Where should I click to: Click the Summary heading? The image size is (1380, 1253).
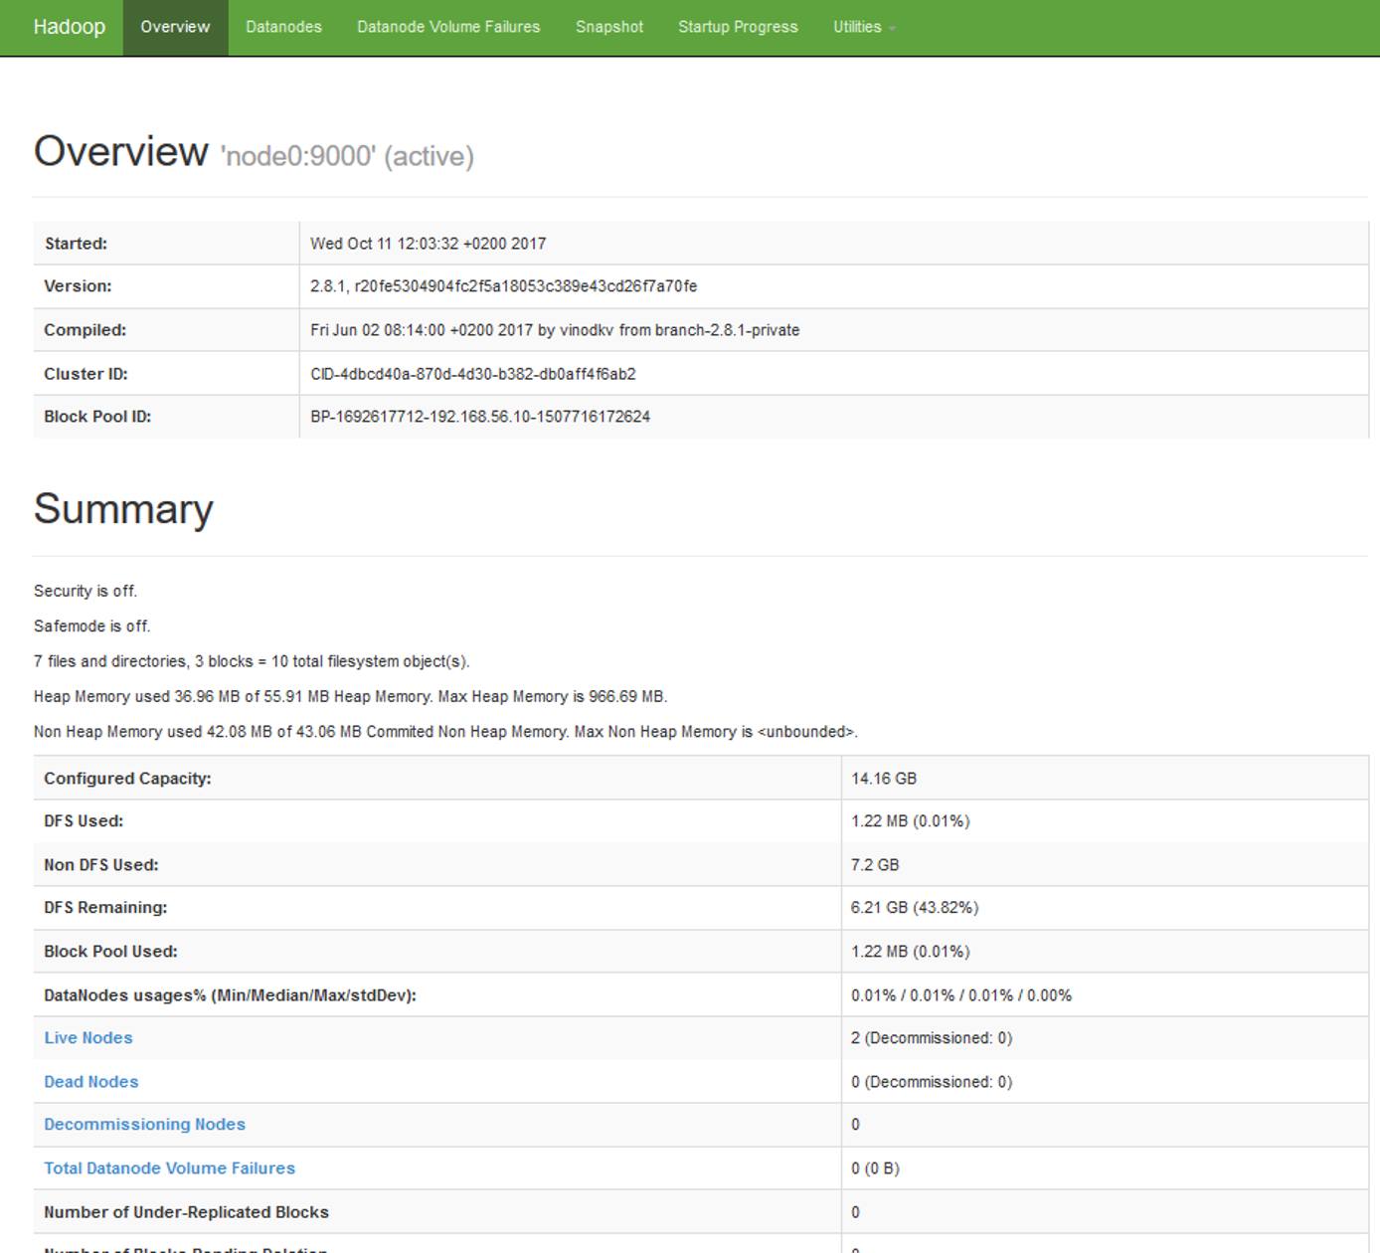click(x=123, y=509)
